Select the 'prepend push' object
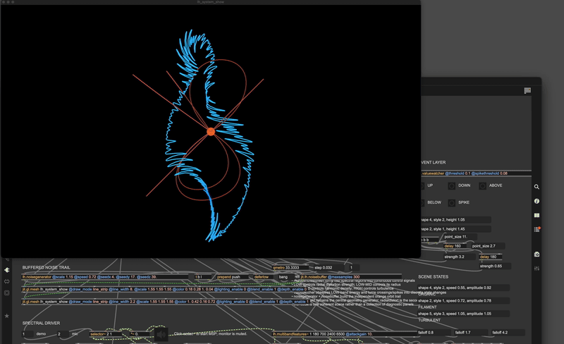This screenshot has height=344, width=564. pyautogui.click(x=232, y=277)
